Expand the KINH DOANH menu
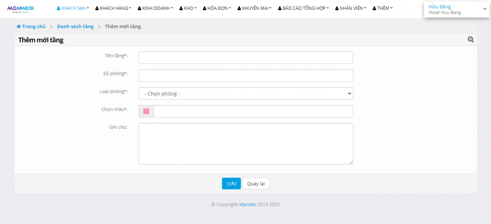The image size is (491, 224). [x=155, y=8]
